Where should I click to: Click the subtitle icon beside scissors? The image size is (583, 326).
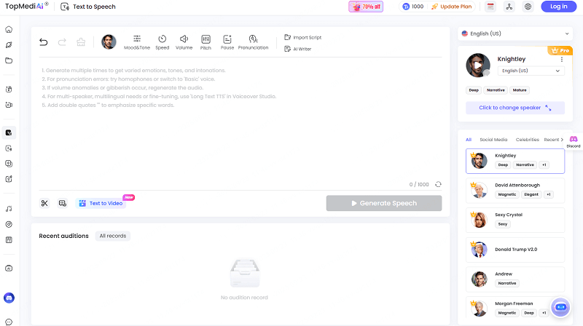point(63,203)
